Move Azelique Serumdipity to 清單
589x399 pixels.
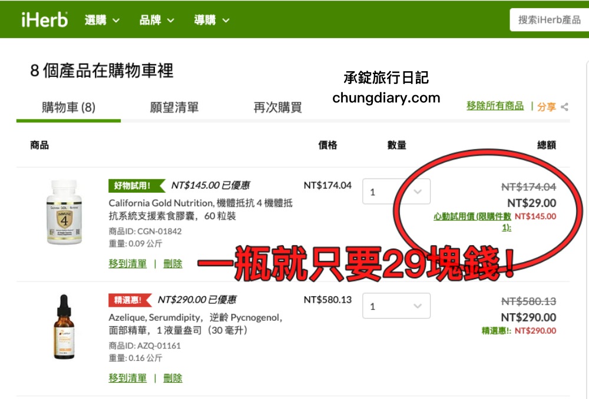pyautogui.click(x=128, y=378)
